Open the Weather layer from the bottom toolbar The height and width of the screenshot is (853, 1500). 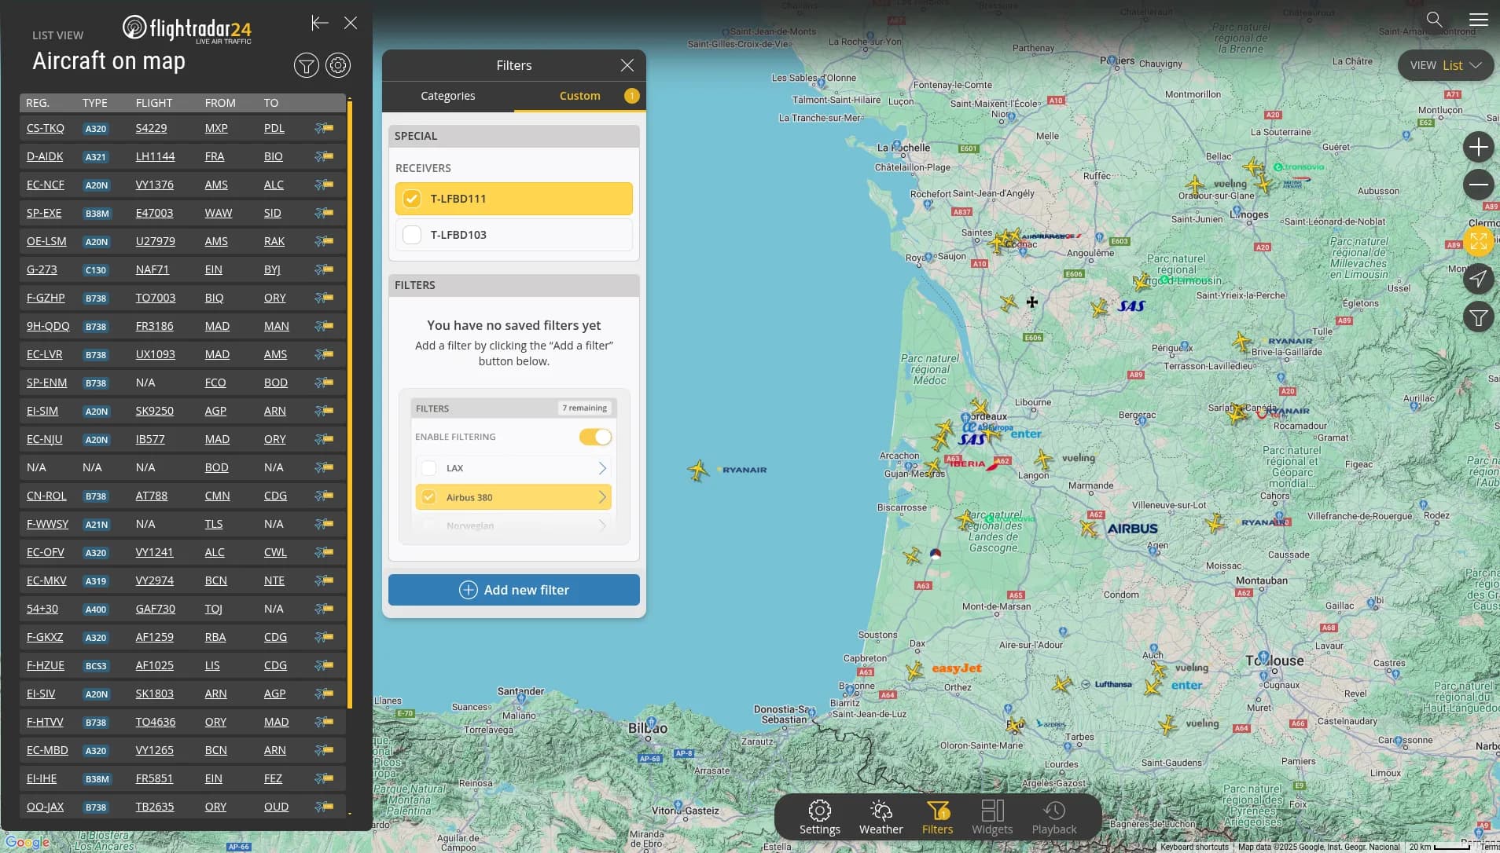coord(879,817)
